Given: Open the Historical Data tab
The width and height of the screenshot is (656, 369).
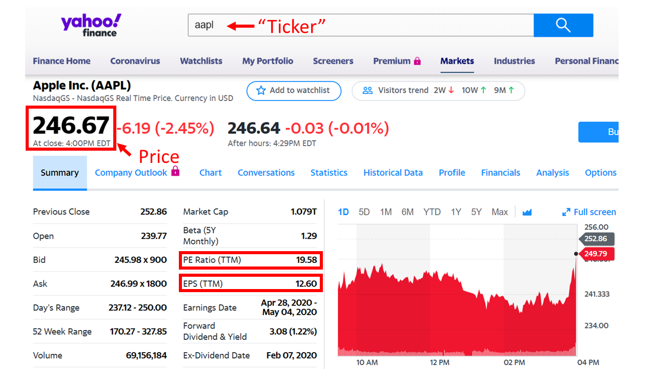Looking at the screenshot, I should [x=393, y=173].
